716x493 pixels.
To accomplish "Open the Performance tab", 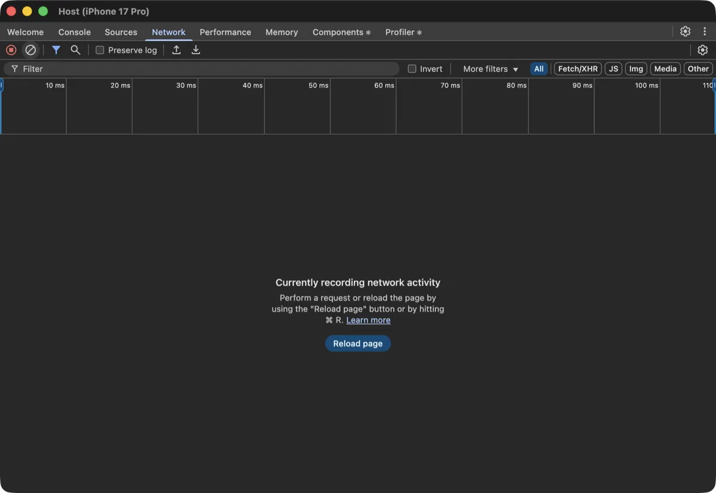I will pyautogui.click(x=226, y=32).
